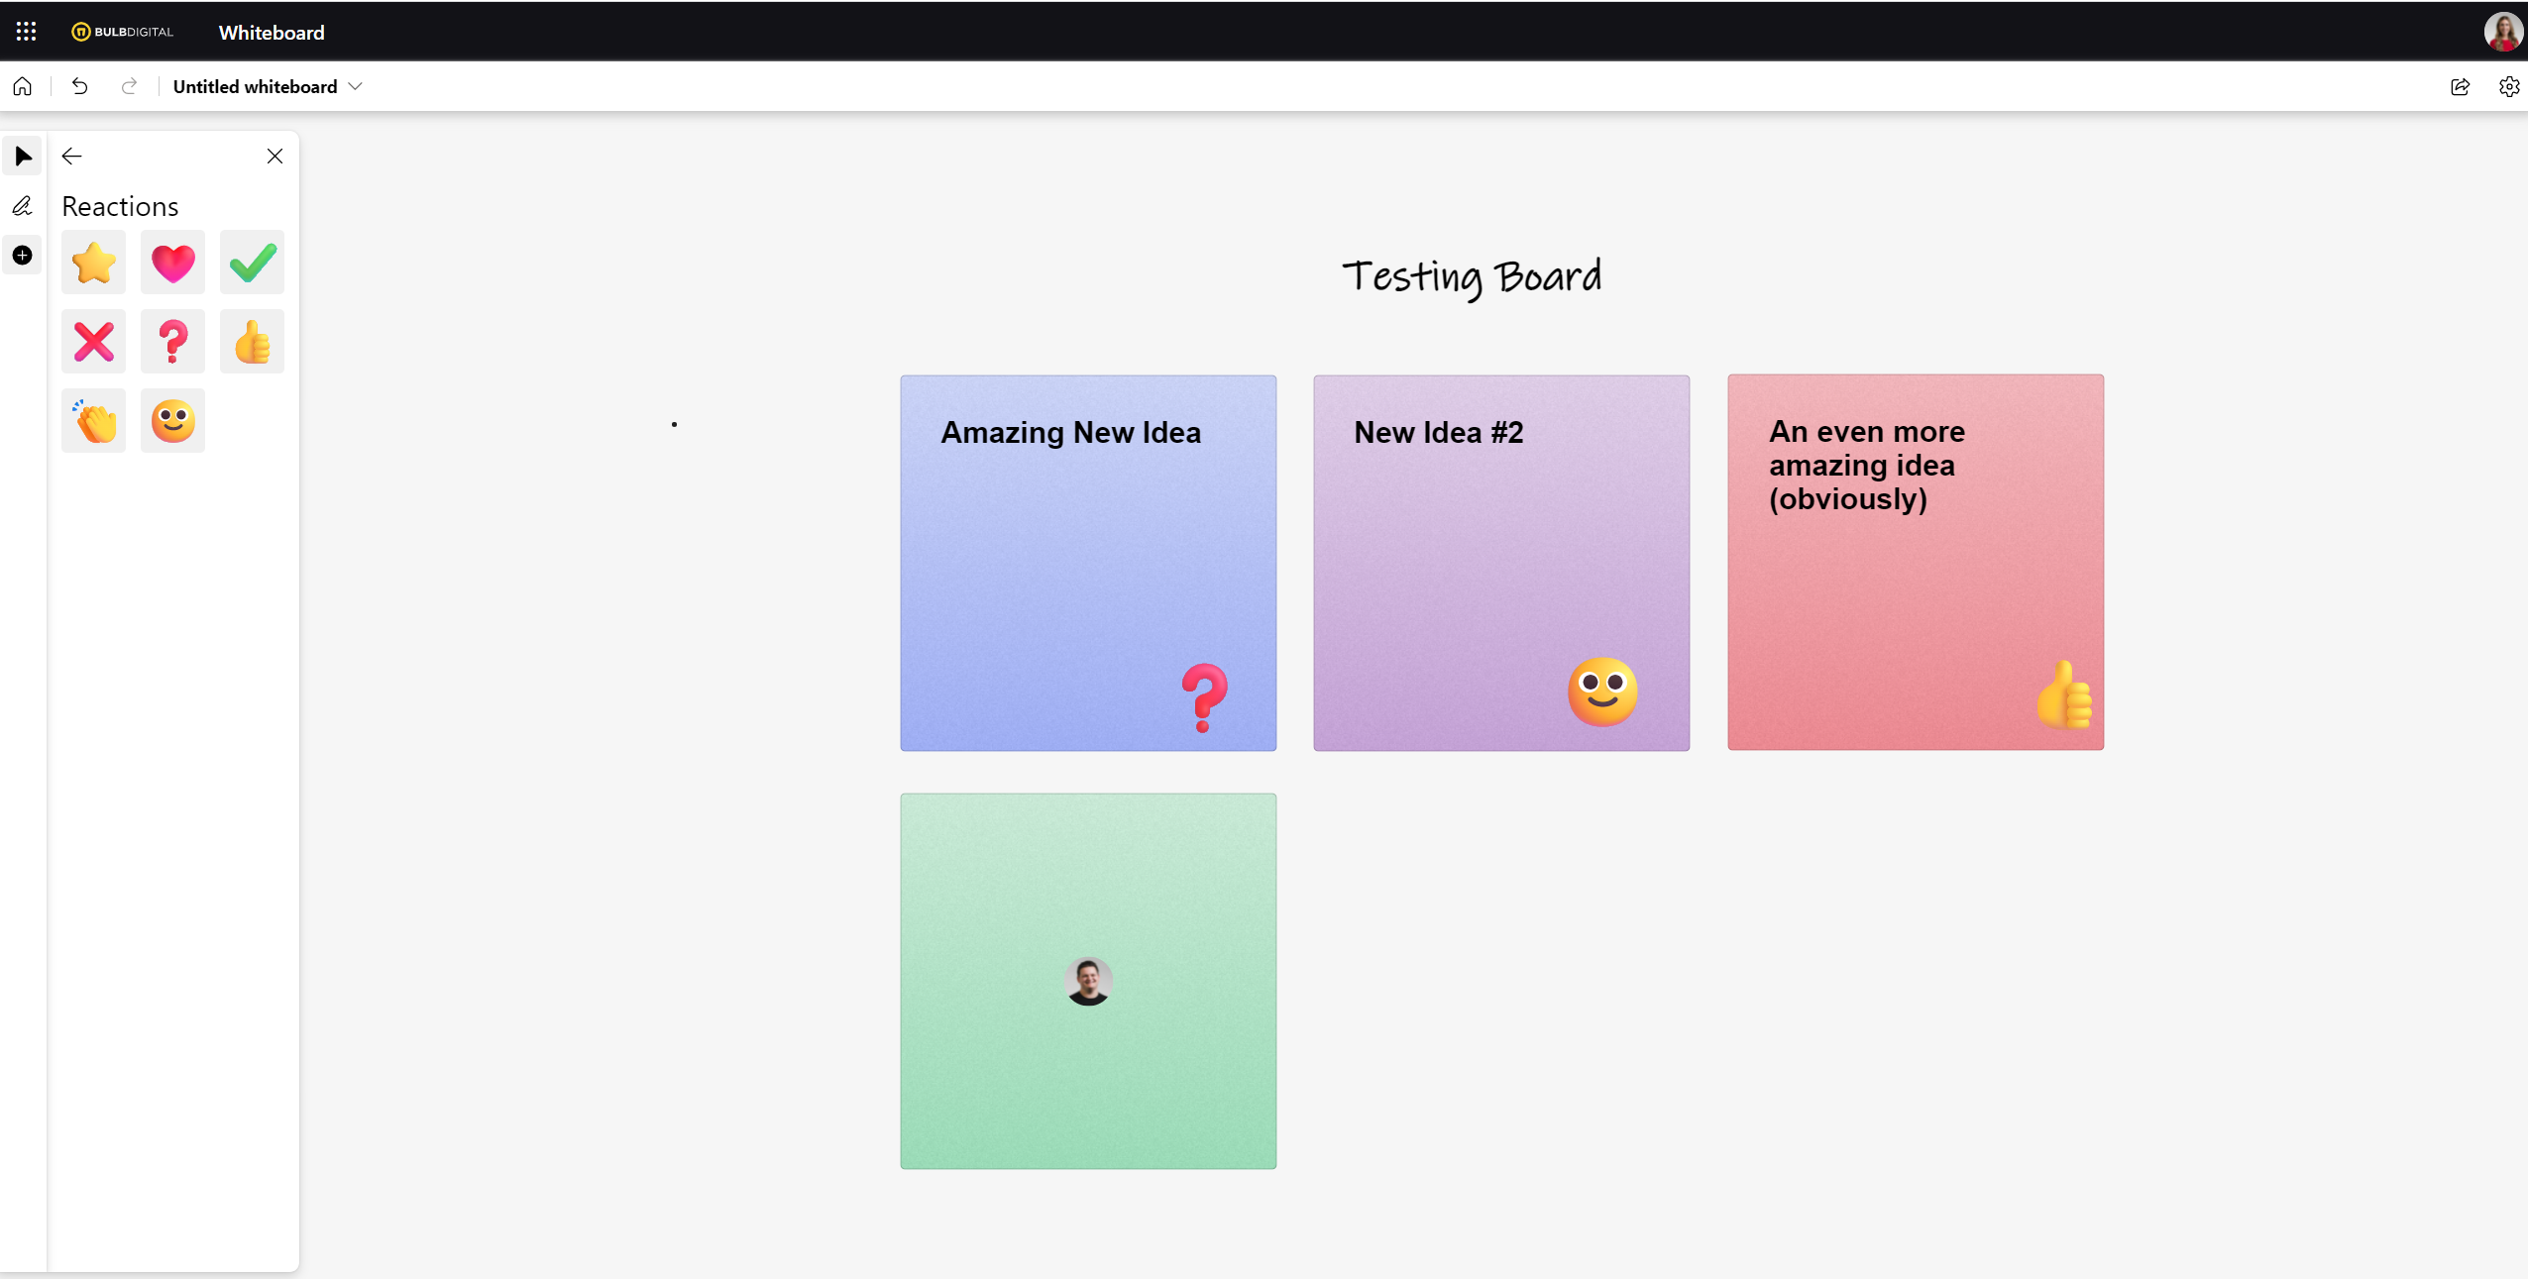Close the Reactions panel
The width and height of the screenshot is (2528, 1279).
coord(275,157)
